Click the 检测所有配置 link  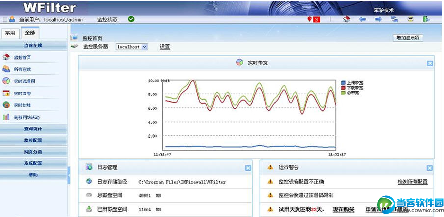[x=413, y=182]
